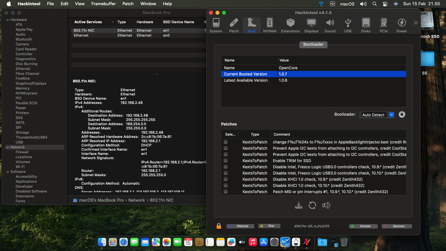Enable the second Prevent Apple I2C kexts patch
The image size is (446, 251).
pyautogui.click(x=226, y=154)
